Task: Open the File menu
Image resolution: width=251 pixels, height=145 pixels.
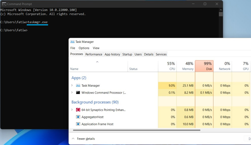Action: (x=73, y=48)
